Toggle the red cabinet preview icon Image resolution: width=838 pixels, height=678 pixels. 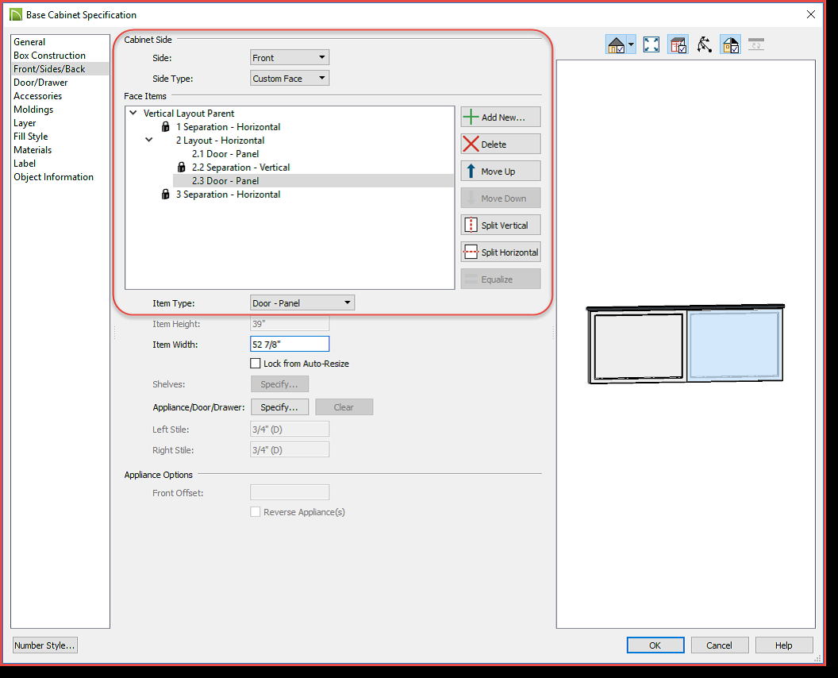(677, 44)
